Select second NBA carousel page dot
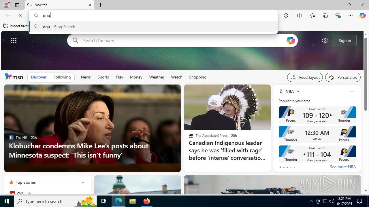Viewport: 369px width, 207px height. tap(284, 167)
